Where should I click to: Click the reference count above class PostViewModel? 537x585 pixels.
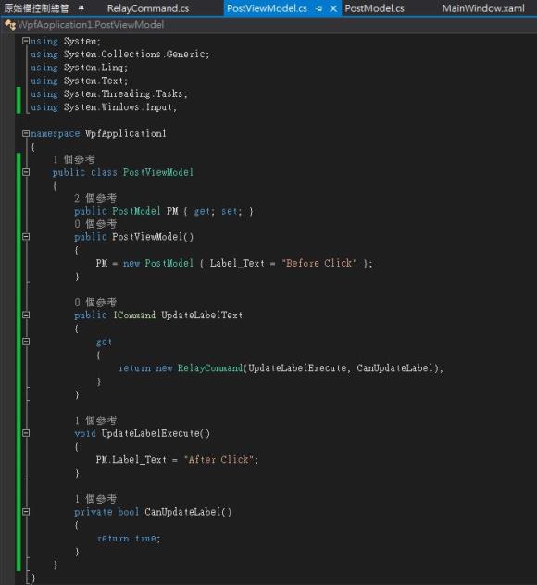[x=74, y=159]
